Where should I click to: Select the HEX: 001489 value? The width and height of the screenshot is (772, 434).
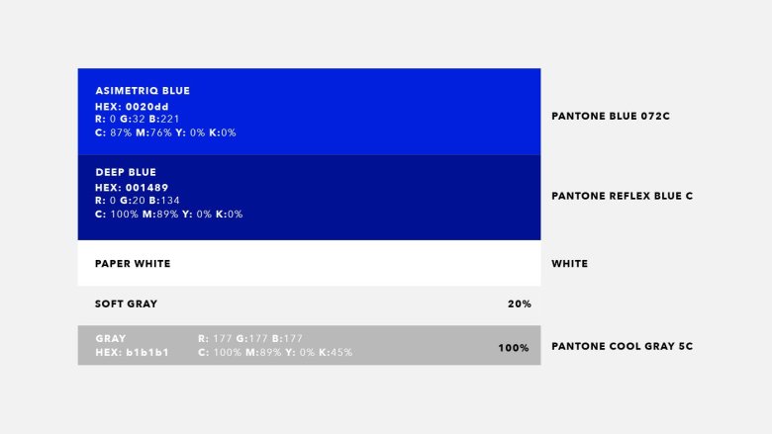click(137, 186)
